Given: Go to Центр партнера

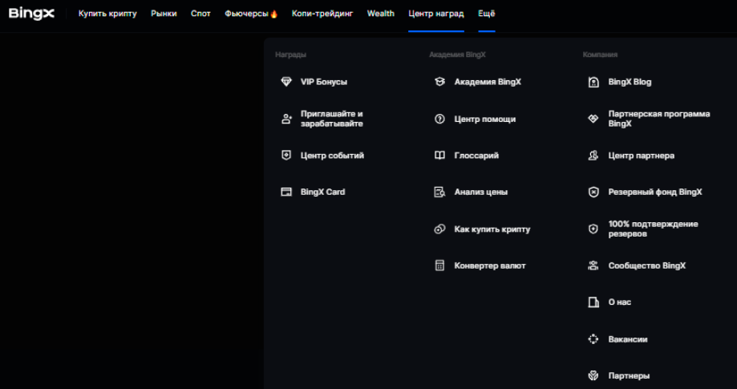Looking at the screenshot, I should pyautogui.click(x=642, y=156).
